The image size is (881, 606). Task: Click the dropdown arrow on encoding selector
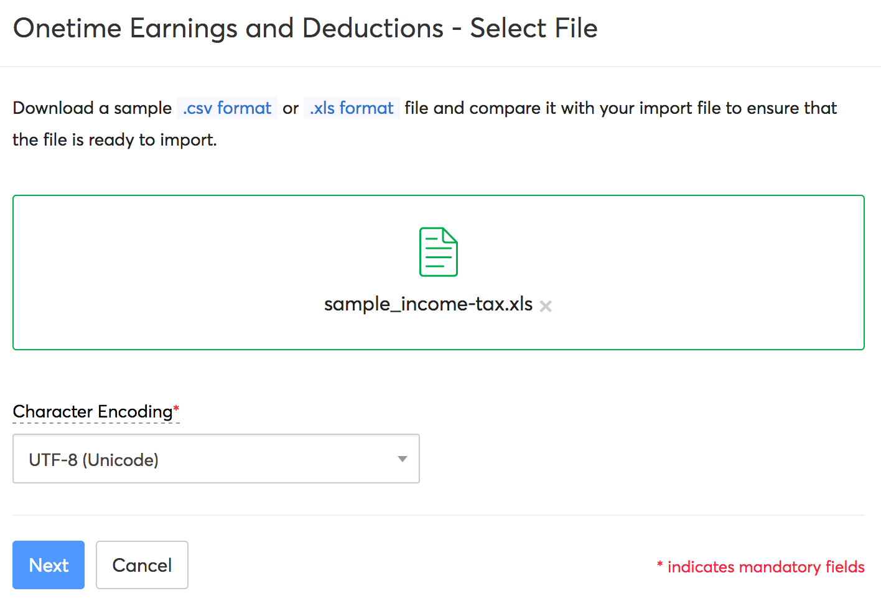click(403, 459)
